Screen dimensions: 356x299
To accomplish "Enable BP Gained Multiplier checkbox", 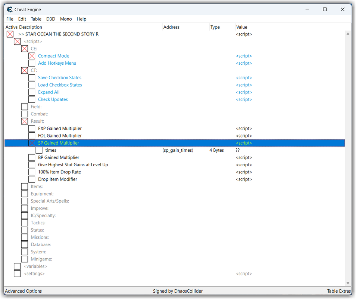I will 32,158.
